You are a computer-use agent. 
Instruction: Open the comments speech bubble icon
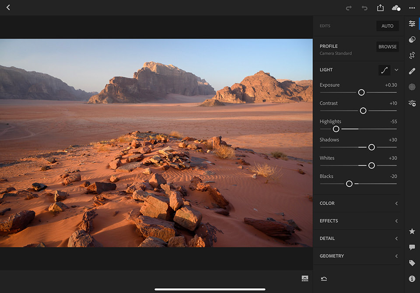tap(412, 247)
